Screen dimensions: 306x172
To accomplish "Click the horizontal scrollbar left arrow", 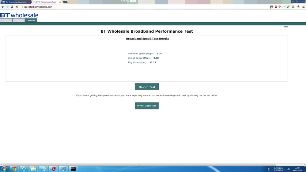I will pos(1,164).
